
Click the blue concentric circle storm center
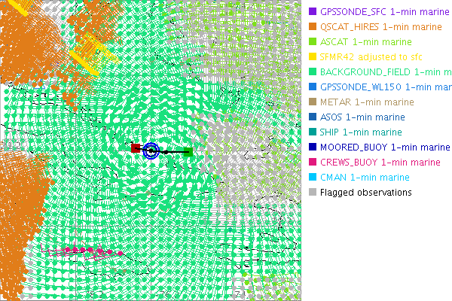[x=151, y=151]
